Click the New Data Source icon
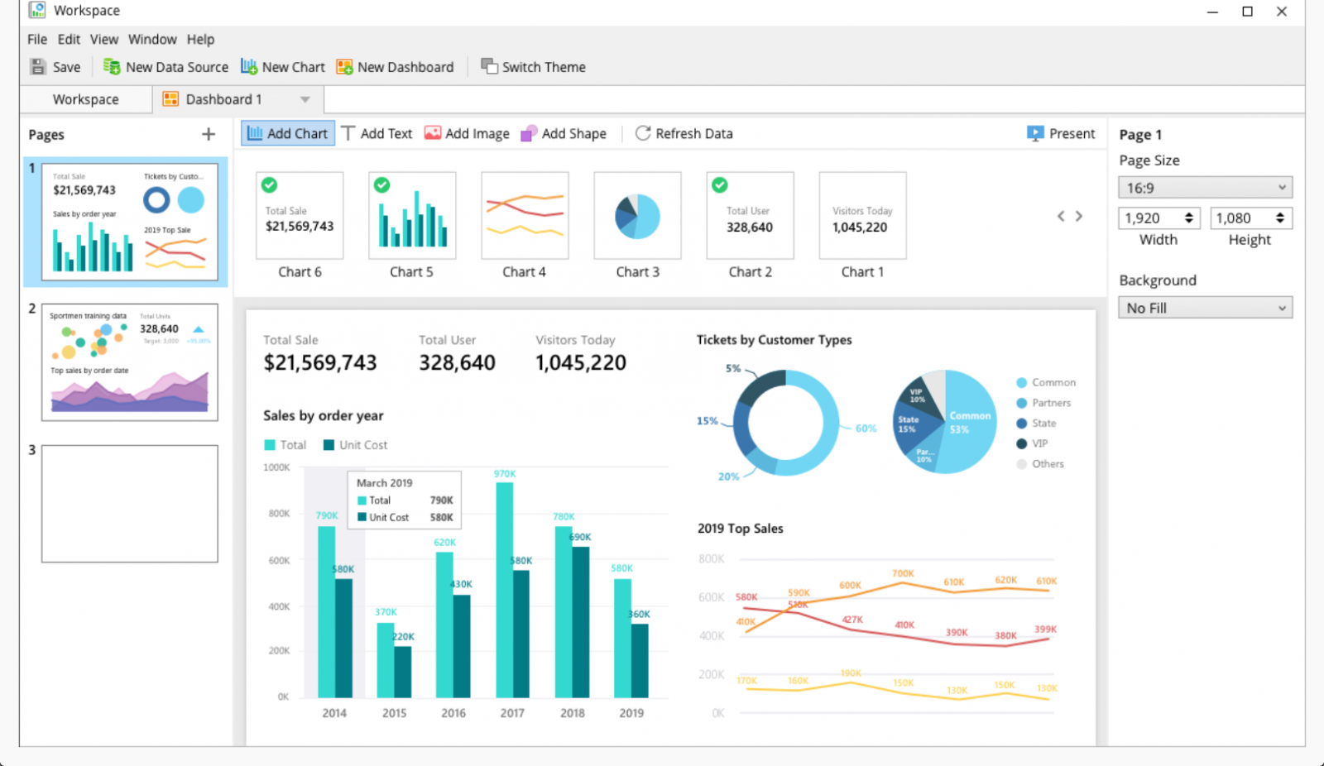This screenshot has width=1324, height=766. (x=112, y=67)
